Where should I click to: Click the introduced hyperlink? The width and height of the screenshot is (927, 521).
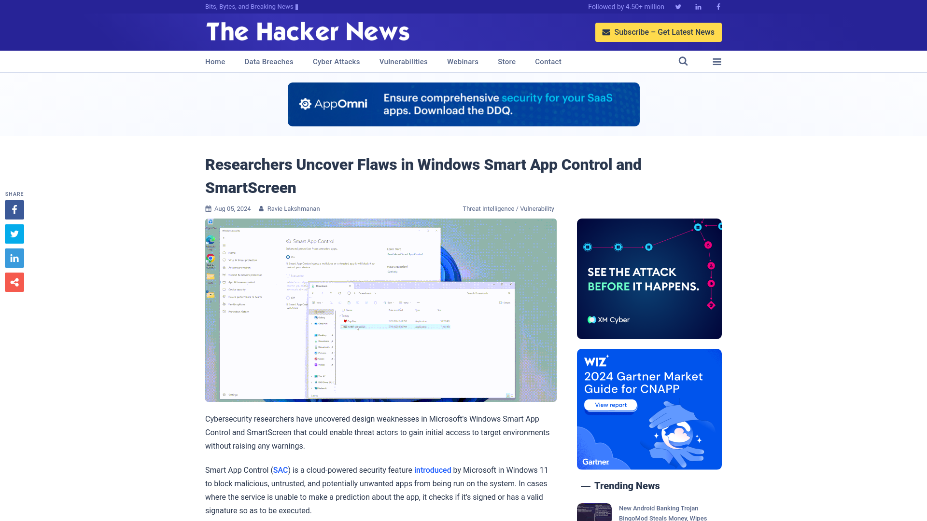tap(432, 470)
